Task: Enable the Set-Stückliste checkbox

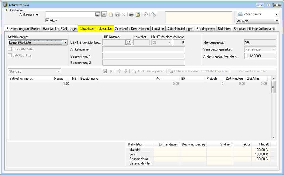Action: pyautogui.click(x=10, y=55)
